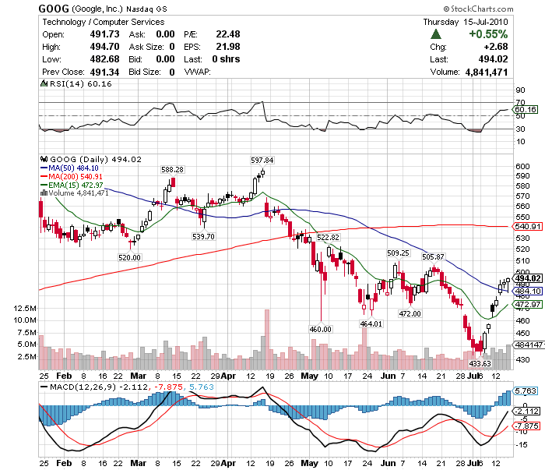Click the Prev Close value 491.34
This screenshot has height=470, width=545.
point(104,72)
